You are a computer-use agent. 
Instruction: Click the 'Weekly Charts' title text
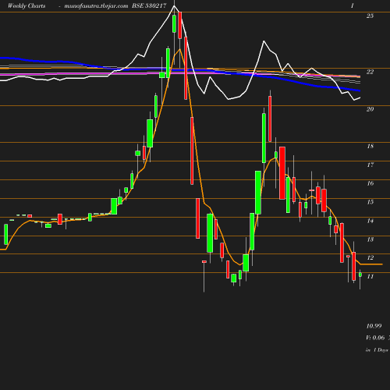pyautogui.click(x=27, y=6)
